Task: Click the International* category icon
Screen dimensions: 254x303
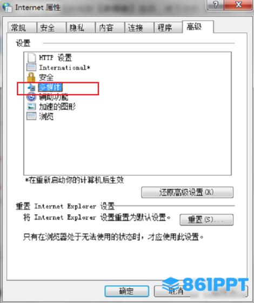Action: pyautogui.click(x=31, y=67)
